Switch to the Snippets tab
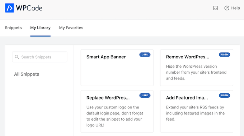Screen dimensions: 244x136 pos(13,28)
